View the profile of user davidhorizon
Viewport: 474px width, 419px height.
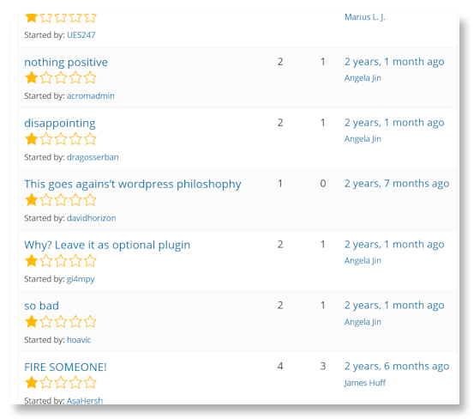coord(92,218)
